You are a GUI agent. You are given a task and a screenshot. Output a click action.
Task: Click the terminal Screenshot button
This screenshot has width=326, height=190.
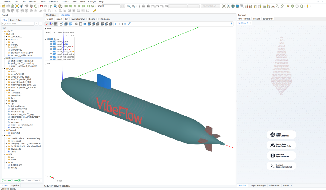coord(268,19)
